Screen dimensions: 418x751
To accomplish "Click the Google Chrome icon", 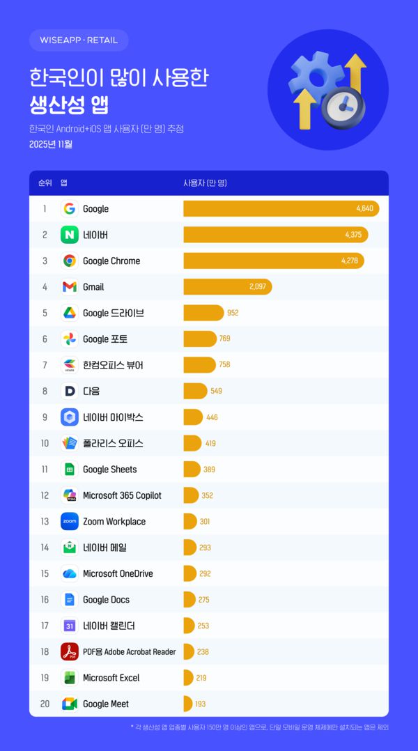I will (x=69, y=261).
